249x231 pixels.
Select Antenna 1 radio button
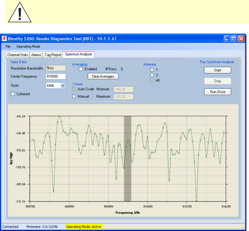point(152,70)
